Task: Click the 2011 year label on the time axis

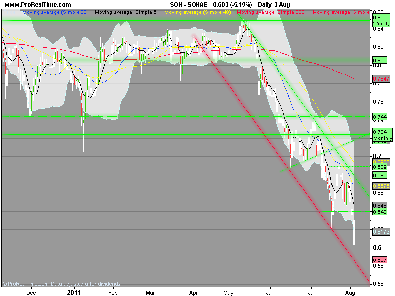Action: click(74, 292)
